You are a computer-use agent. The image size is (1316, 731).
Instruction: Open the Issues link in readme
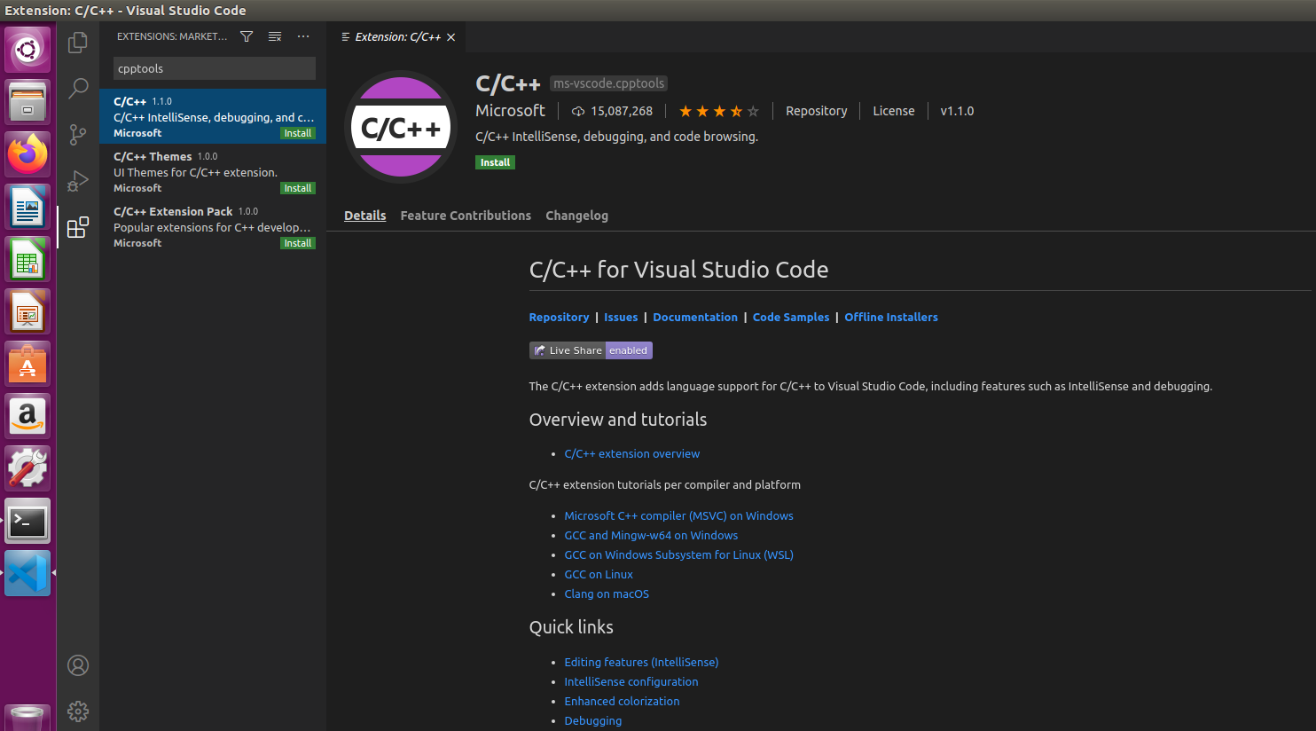tap(621, 317)
